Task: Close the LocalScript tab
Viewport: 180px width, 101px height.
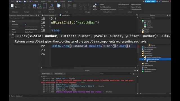Action: tap(70, 15)
